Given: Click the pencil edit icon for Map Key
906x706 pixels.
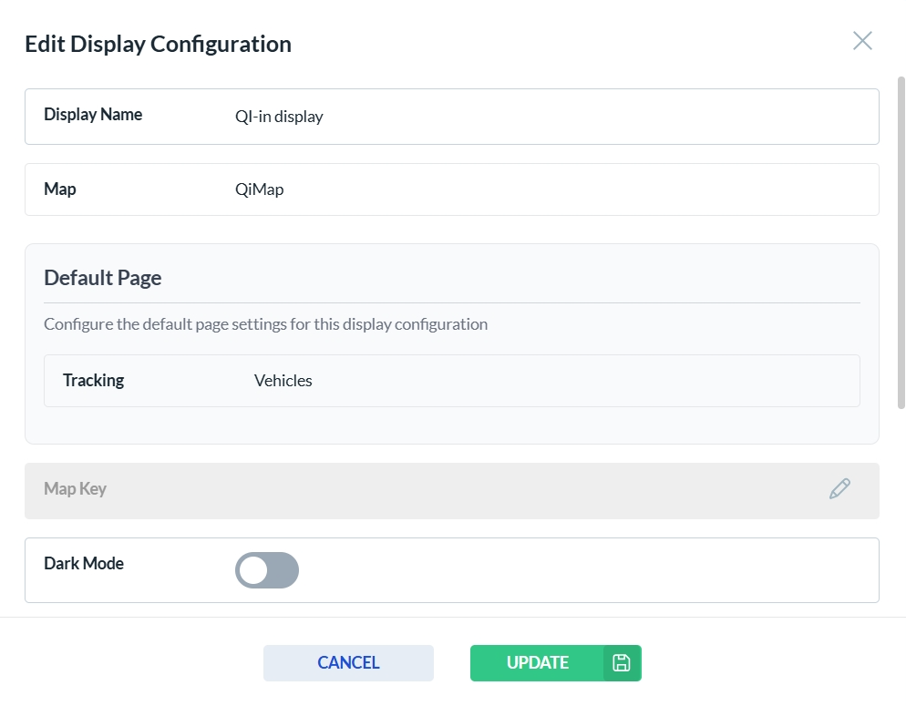Looking at the screenshot, I should [x=839, y=489].
